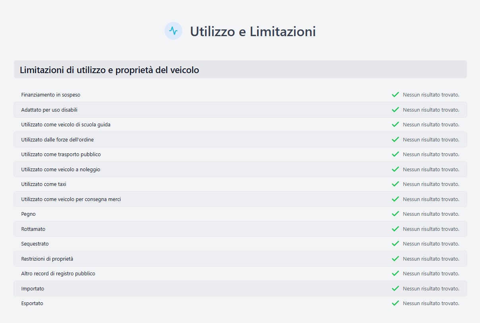Viewport: 480px width, 323px height.
Task: Click the consegna merci row label
Action: click(x=71, y=199)
